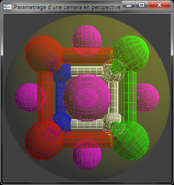
Task: Click the top red horizontal cylinder
Action: (x=87, y=56)
